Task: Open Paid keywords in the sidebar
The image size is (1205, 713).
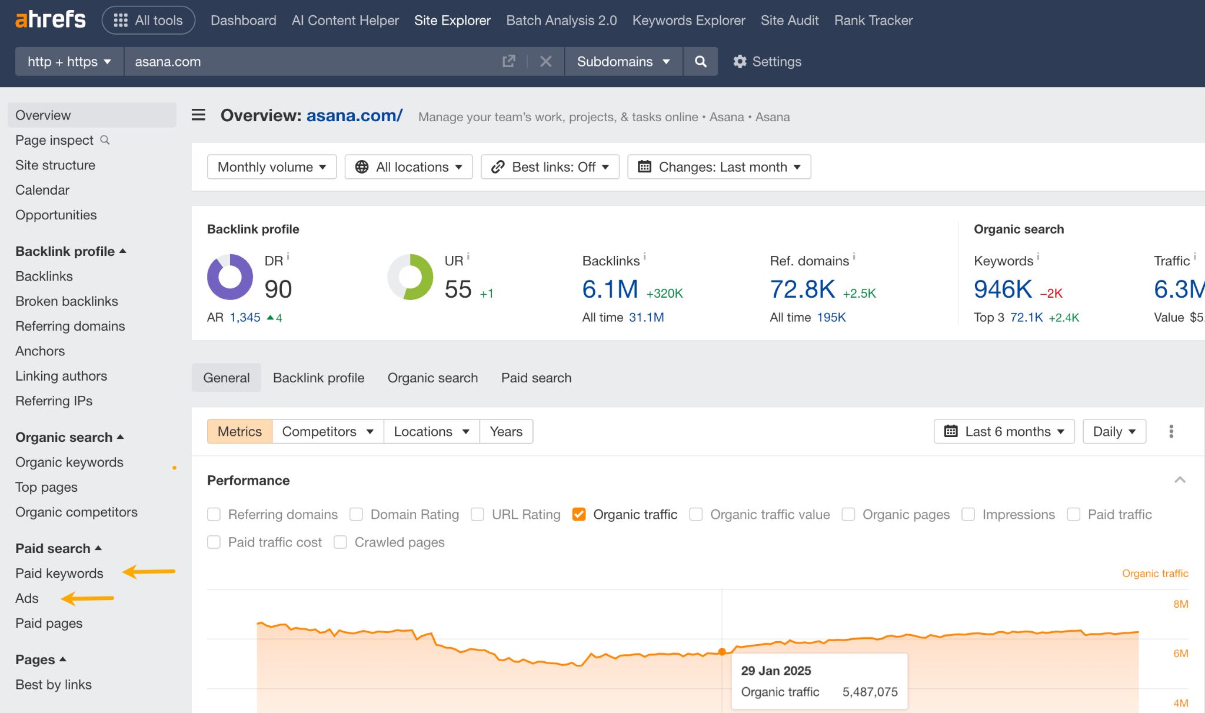Action: (59, 573)
